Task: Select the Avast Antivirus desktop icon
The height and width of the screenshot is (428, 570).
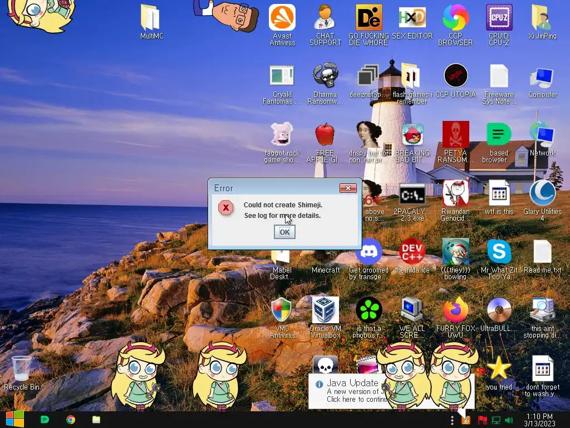Action: (x=282, y=25)
